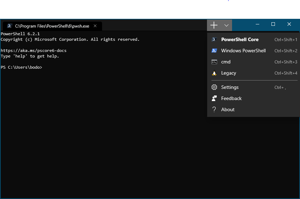Viewport: 300px width, 199px height.
Task: Click the PowerShell 6.2.1 version line
Action: pyautogui.click(x=20, y=34)
